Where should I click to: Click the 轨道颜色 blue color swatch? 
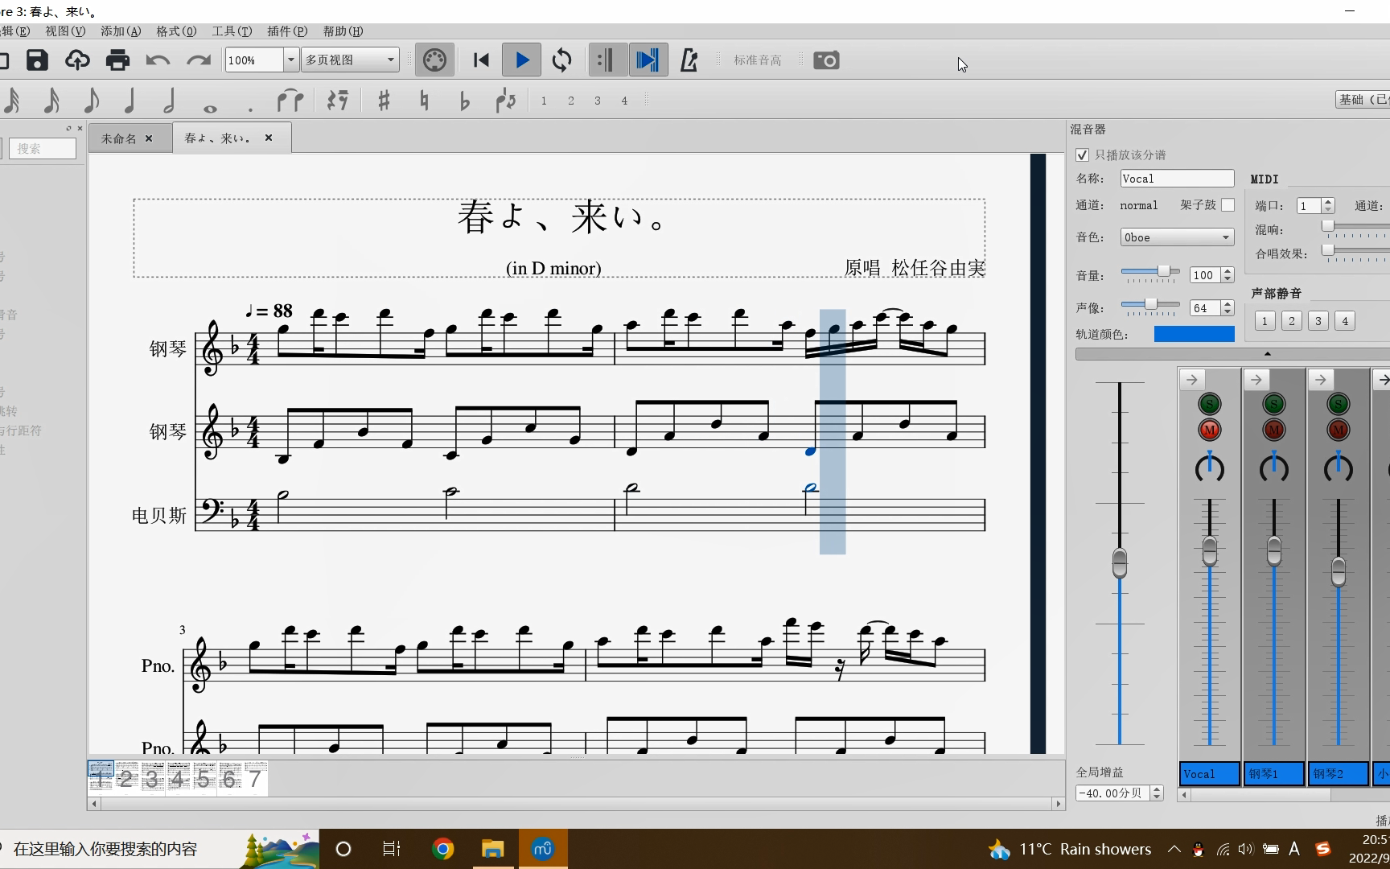coord(1194,334)
